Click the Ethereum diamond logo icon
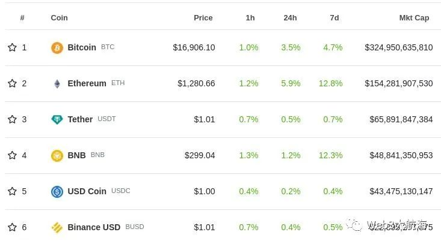This screenshot has height=244, width=441. tap(57, 83)
